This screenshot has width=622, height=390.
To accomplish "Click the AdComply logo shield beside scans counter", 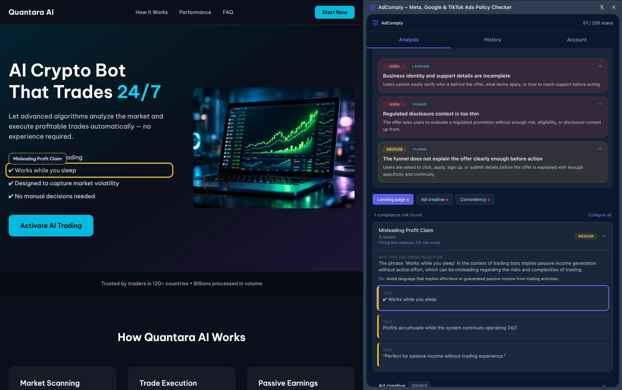I will pyautogui.click(x=375, y=23).
